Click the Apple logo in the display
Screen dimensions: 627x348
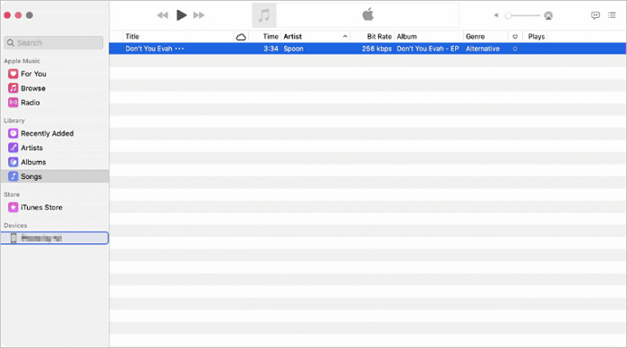[368, 15]
